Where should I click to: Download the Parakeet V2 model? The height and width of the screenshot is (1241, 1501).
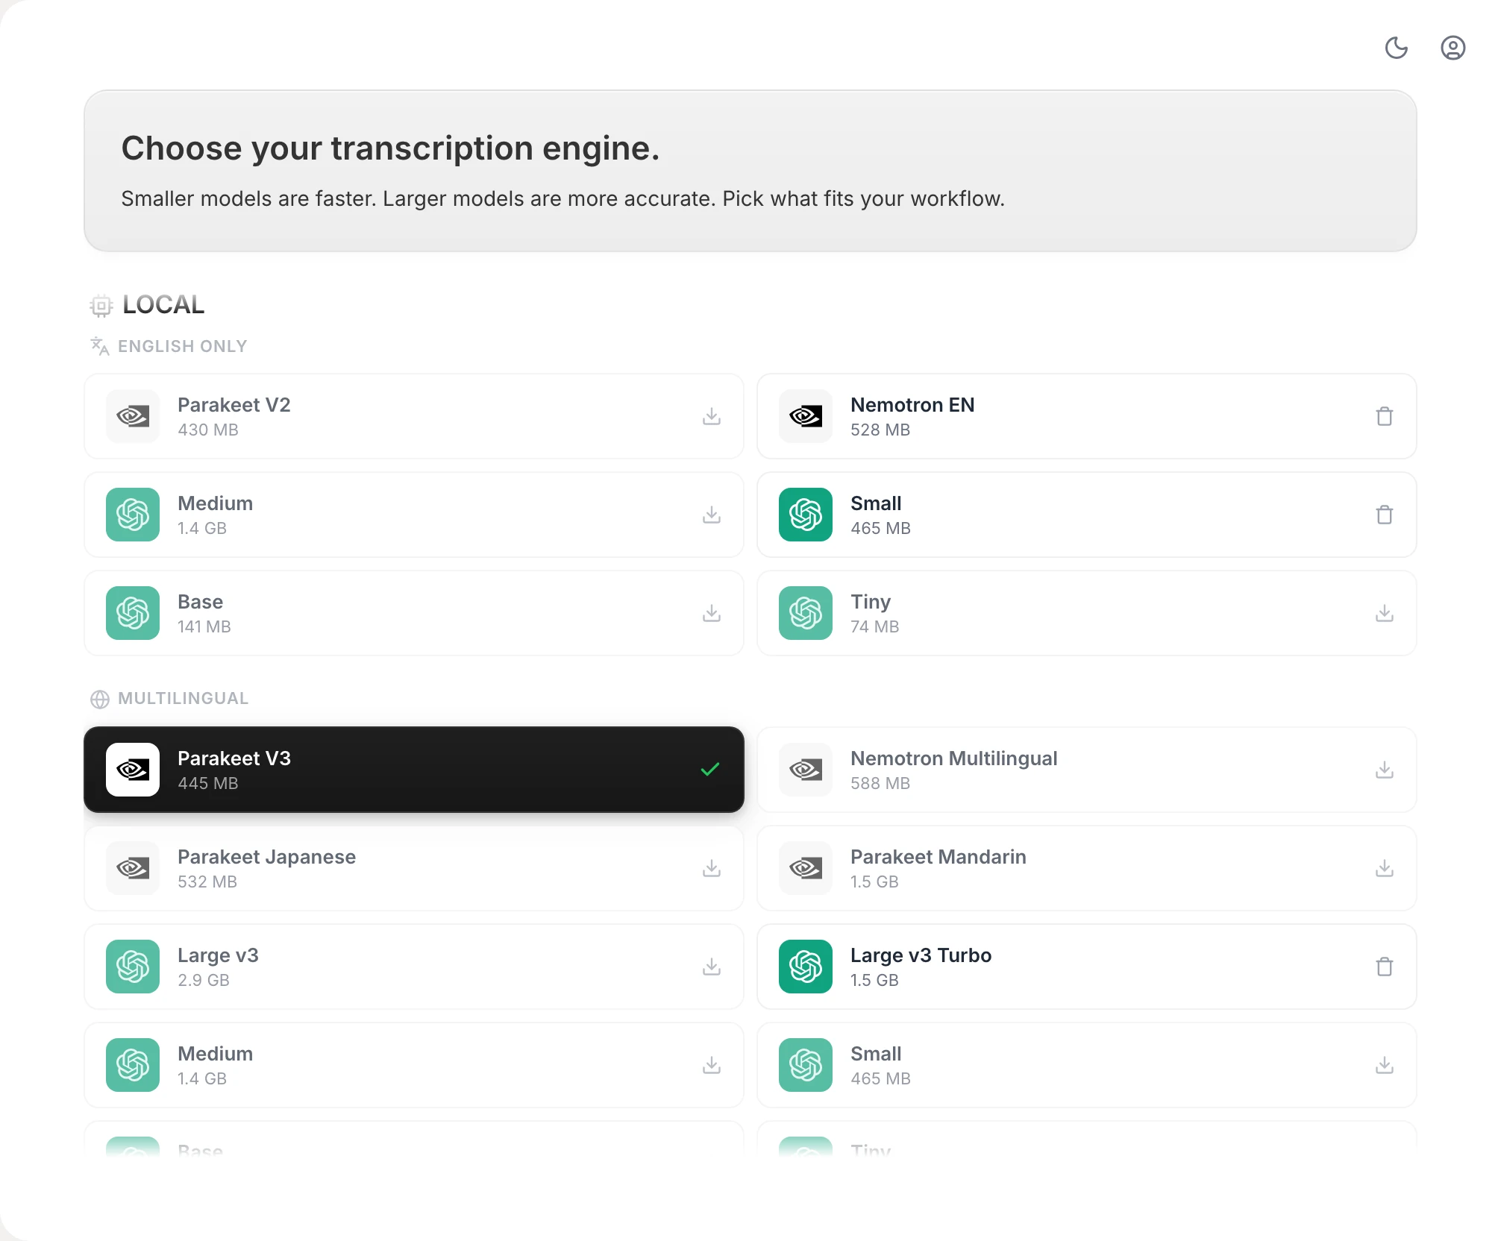coord(712,416)
